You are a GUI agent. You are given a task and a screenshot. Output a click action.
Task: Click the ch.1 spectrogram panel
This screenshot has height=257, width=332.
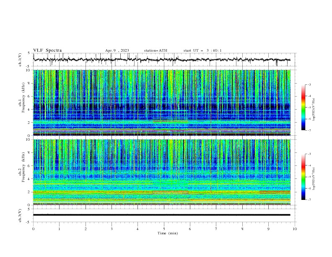coord(162,102)
